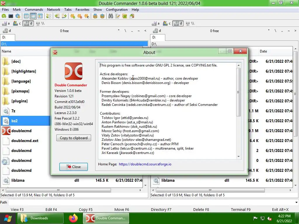The width and height of the screenshot is (299, 224).
Task: Open the Mark menu
Action: tap(17, 10)
